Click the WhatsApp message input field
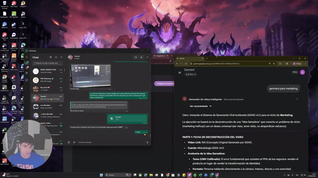The image size is (318, 178). point(111,142)
